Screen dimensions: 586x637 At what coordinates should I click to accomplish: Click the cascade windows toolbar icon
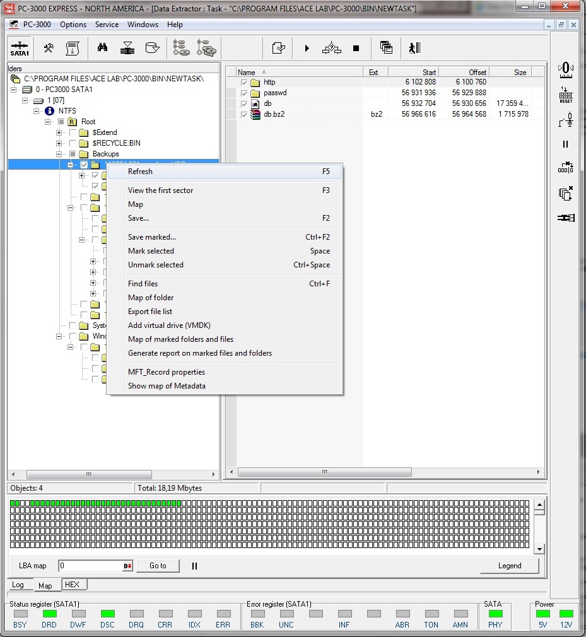(386, 47)
